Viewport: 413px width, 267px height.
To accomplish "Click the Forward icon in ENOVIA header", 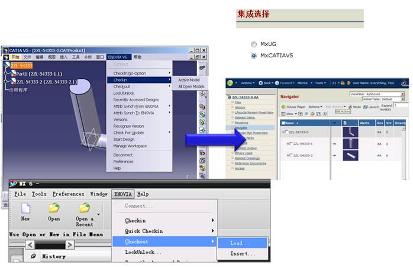I will pyautogui.click(x=277, y=83).
